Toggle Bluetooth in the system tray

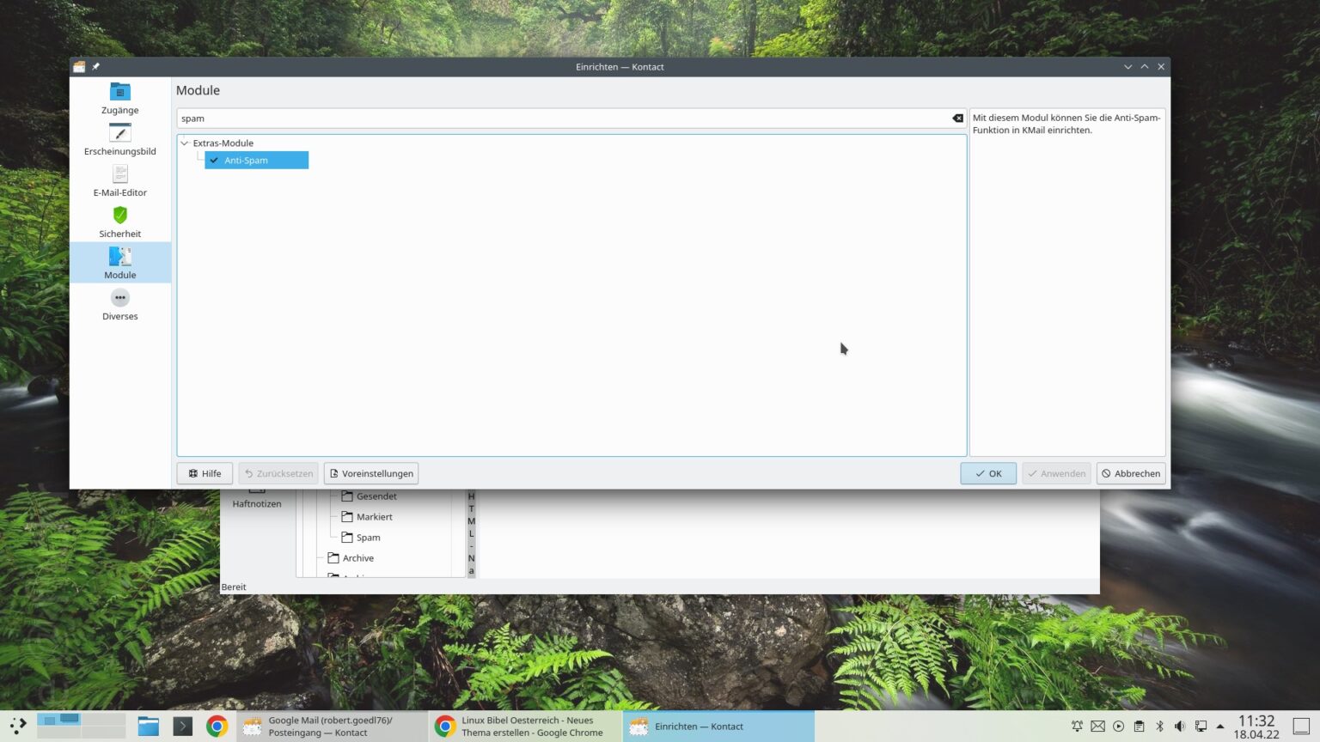1162,726
